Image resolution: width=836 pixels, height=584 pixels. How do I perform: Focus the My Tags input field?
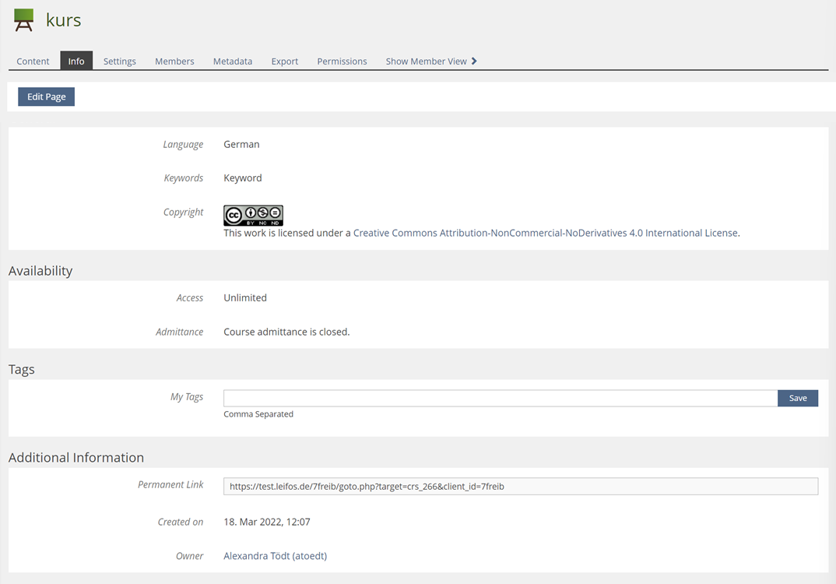[500, 398]
